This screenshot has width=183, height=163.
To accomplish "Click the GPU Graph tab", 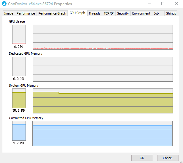I will click(x=77, y=13).
